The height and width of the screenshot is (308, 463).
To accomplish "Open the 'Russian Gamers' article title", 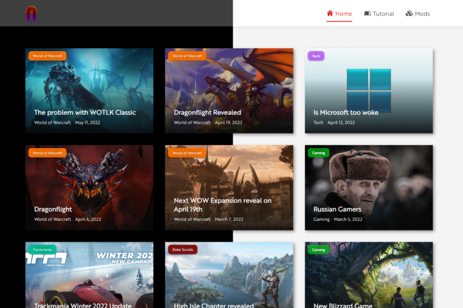I will (337, 209).
